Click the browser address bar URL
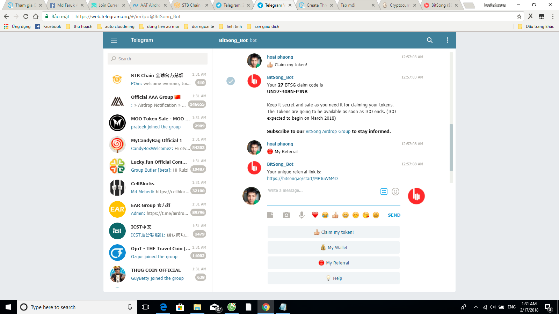559x314 pixels. point(128,16)
